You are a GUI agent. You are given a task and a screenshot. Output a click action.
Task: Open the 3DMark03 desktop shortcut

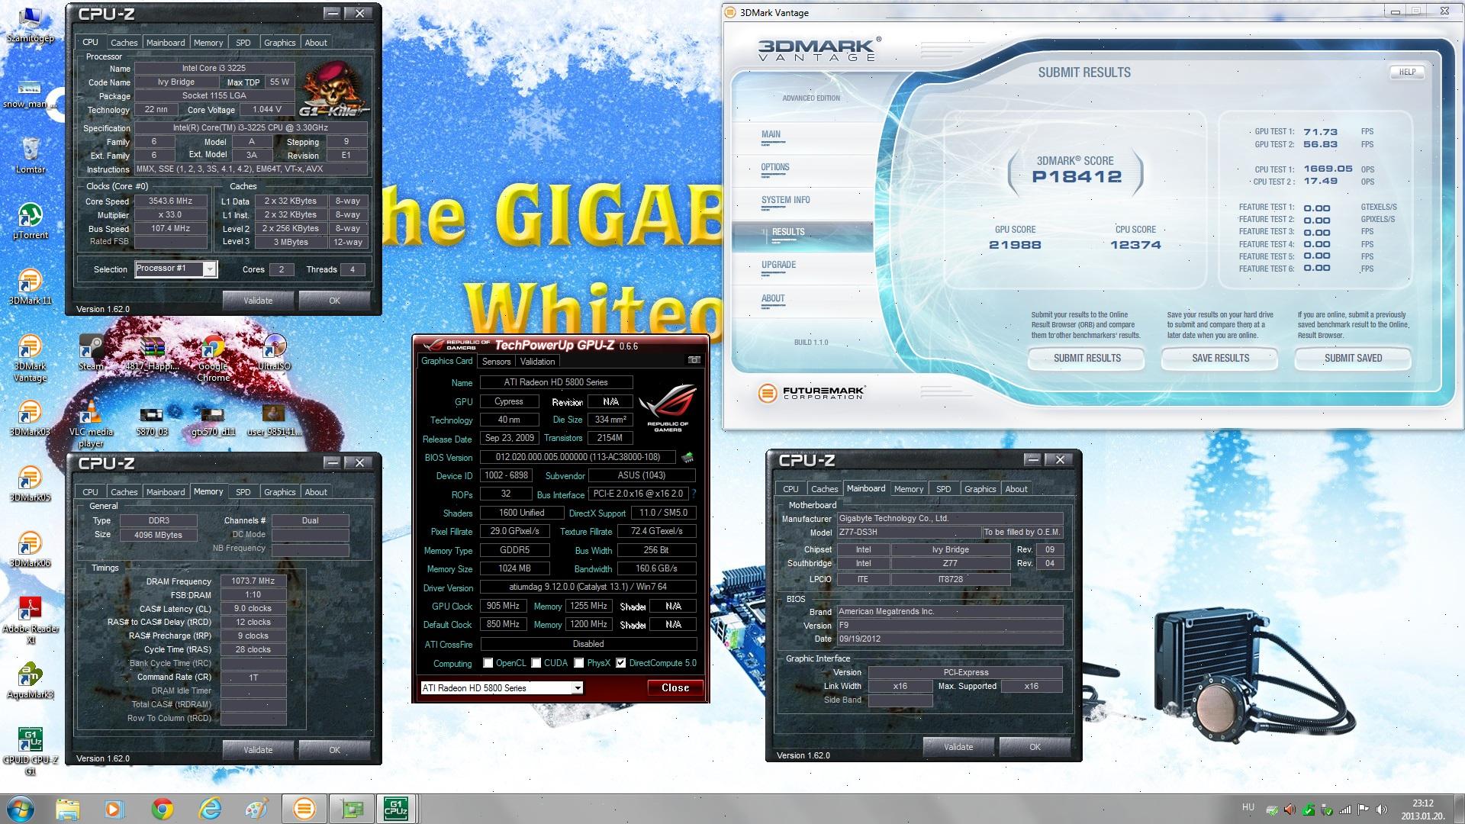pos(30,418)
